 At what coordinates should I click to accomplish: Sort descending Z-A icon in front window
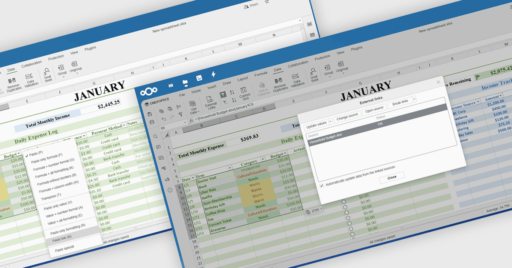coord(234,100)
